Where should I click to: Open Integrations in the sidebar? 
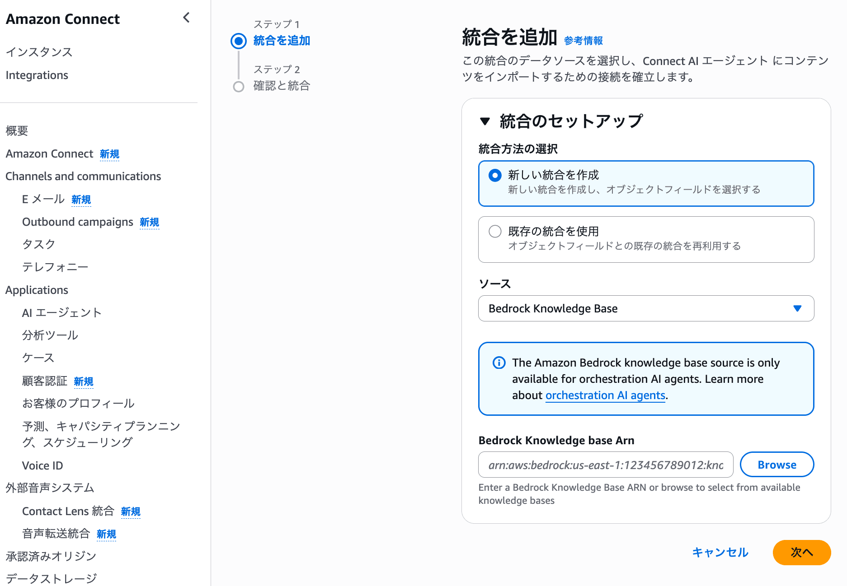tap(37, 75)
